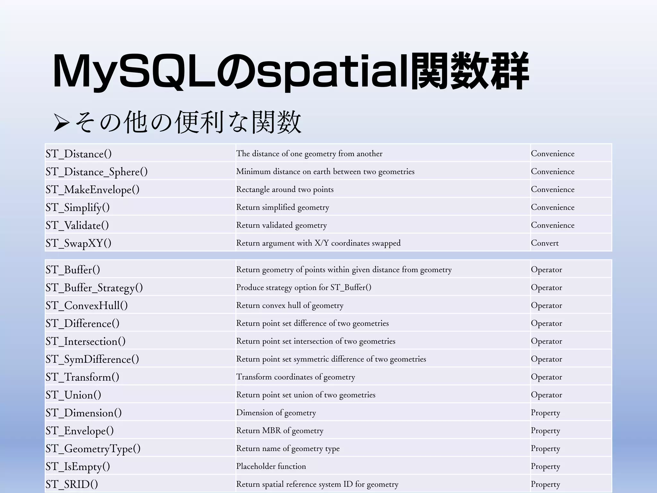The height and width of the screenshot is (493, 657).
Task: Click the slide title MySQLのspatial関数群
Action: point(291,72)
